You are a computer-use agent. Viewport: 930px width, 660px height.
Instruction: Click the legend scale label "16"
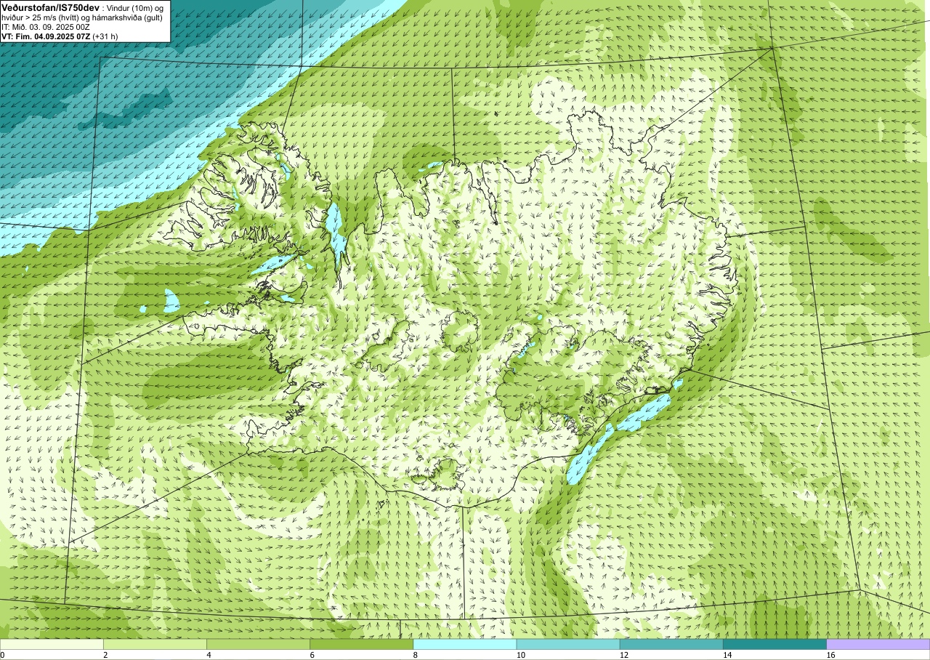[830, 655]
